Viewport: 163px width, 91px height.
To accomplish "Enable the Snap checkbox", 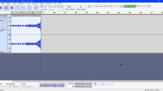I will (x=22, y=84).
